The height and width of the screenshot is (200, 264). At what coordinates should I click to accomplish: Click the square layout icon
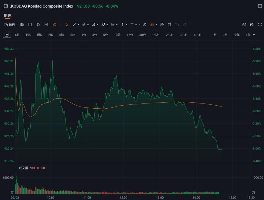30,25
